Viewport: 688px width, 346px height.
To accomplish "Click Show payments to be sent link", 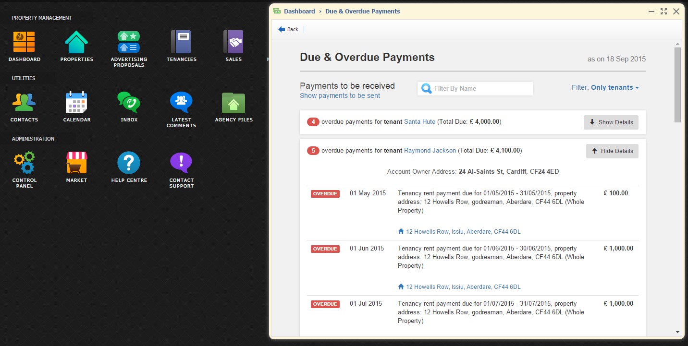I will point(340,95).
